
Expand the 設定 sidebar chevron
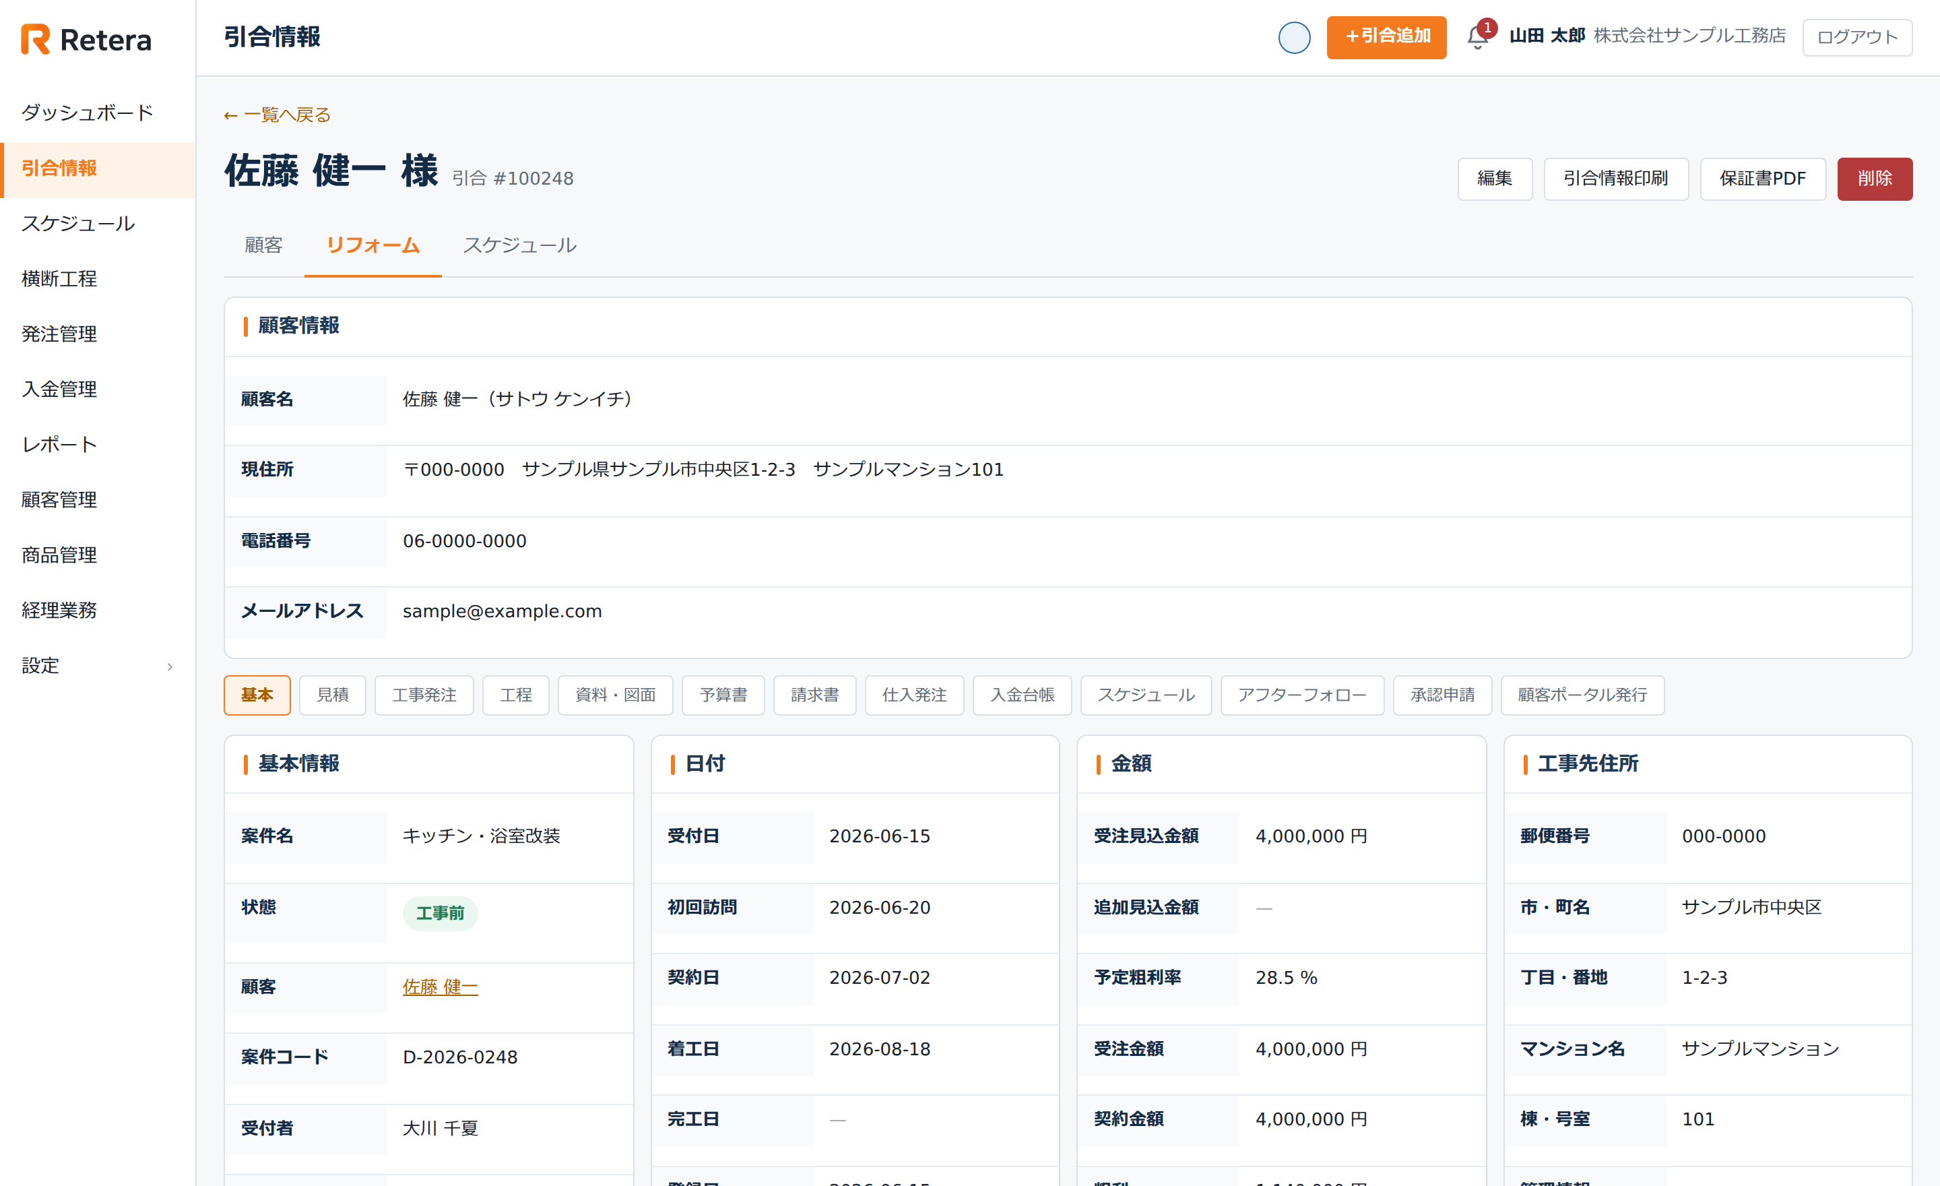(x=169, y=666)
